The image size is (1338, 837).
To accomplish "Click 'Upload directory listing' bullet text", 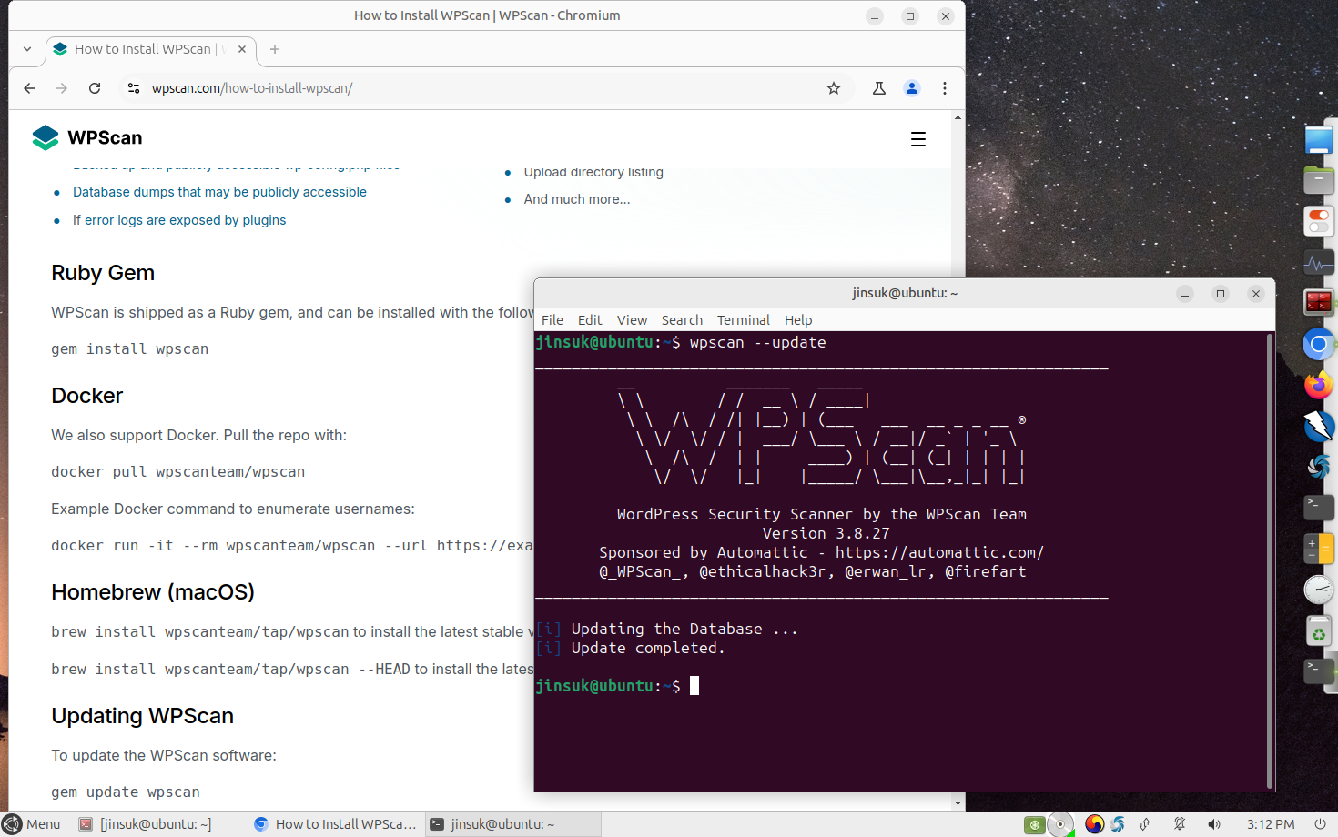I will click(593, 172).
